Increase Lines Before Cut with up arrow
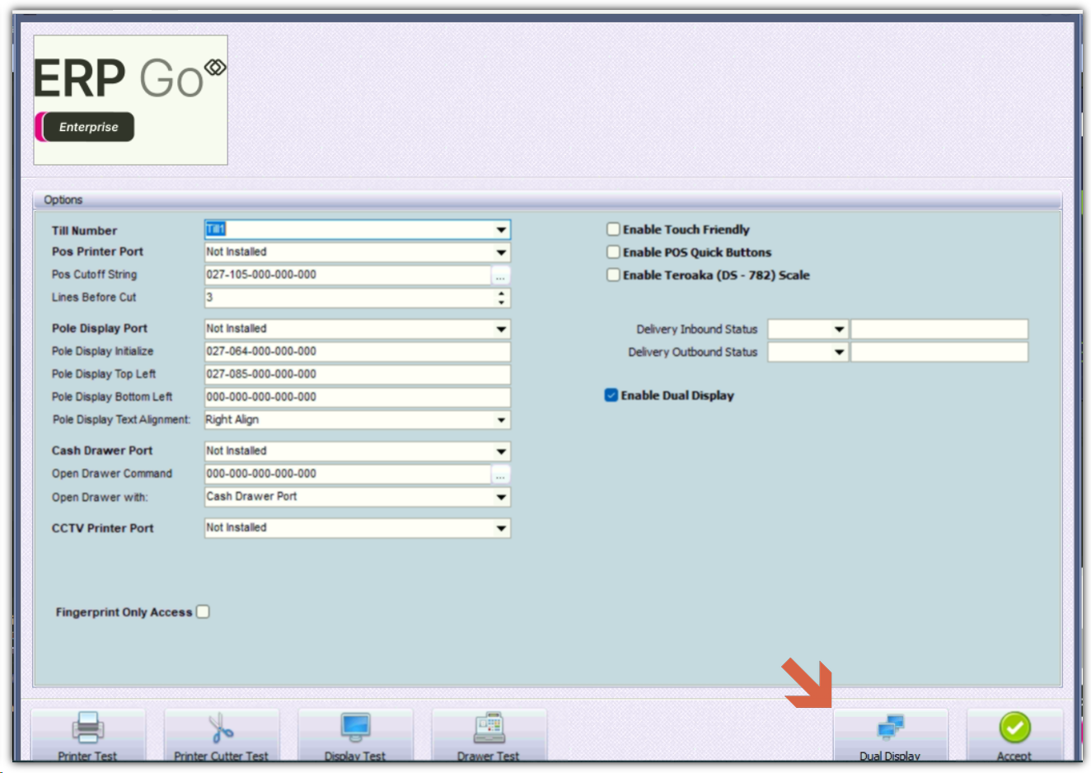 click(x=501, y=293)
